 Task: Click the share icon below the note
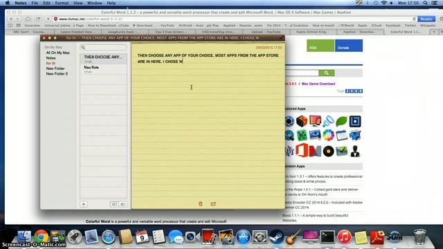tap(213, 203)
